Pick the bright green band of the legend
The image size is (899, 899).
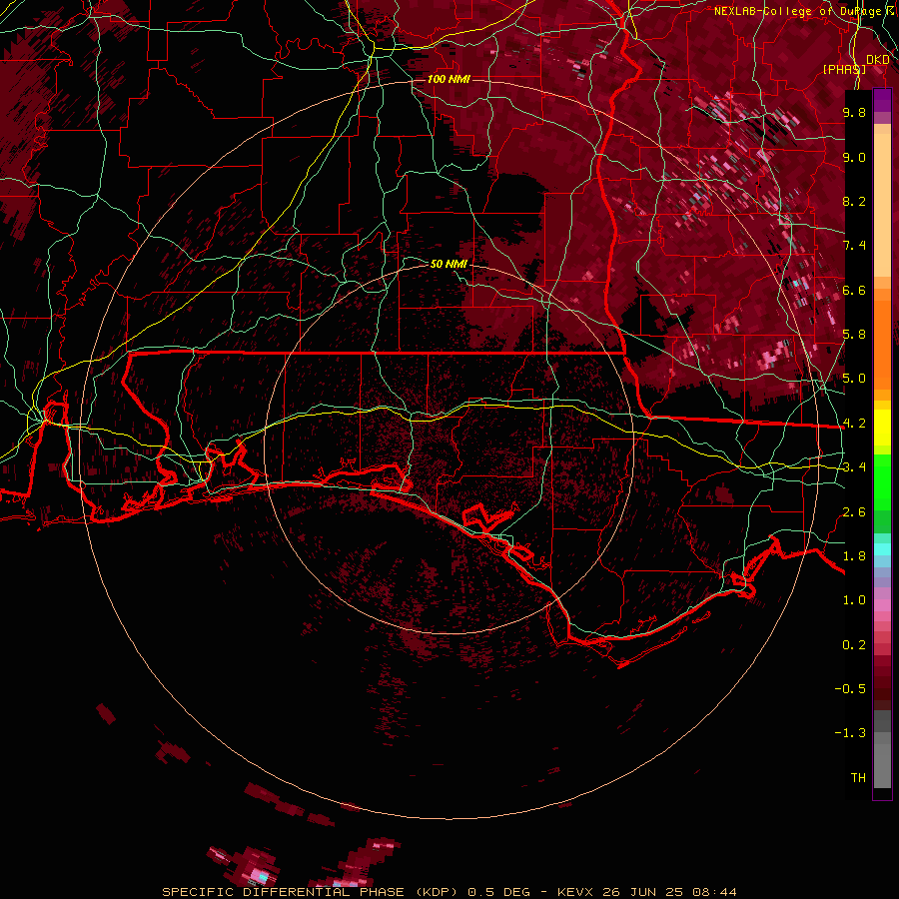(882, 482)
